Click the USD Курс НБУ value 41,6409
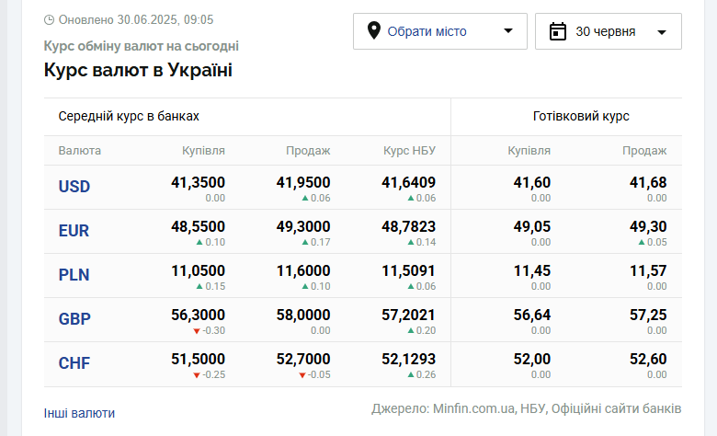The width and height of the screenshot is (717, 436). point(408,182)
